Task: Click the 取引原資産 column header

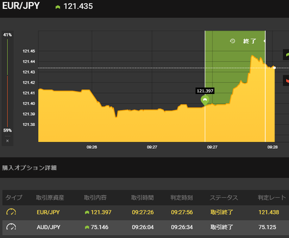Action: click(x=50, y=198)
